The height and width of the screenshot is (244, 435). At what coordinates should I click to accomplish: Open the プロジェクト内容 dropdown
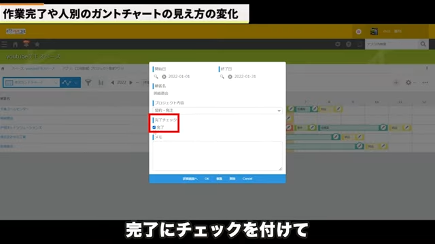point(217,110)
